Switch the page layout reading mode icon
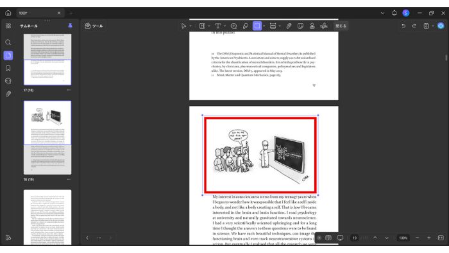 point(328,238)
